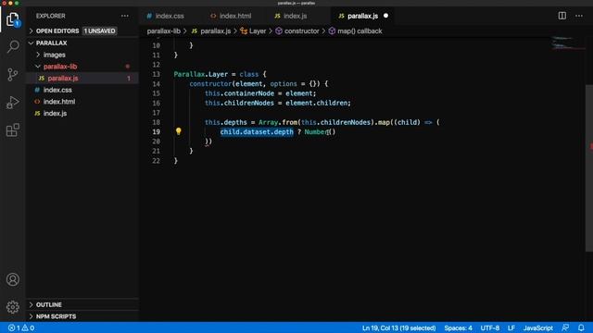Click the selected text child.dataset.depth
Image resolution: width=593 pixels, height=333 pixels.
coord(257,131)
